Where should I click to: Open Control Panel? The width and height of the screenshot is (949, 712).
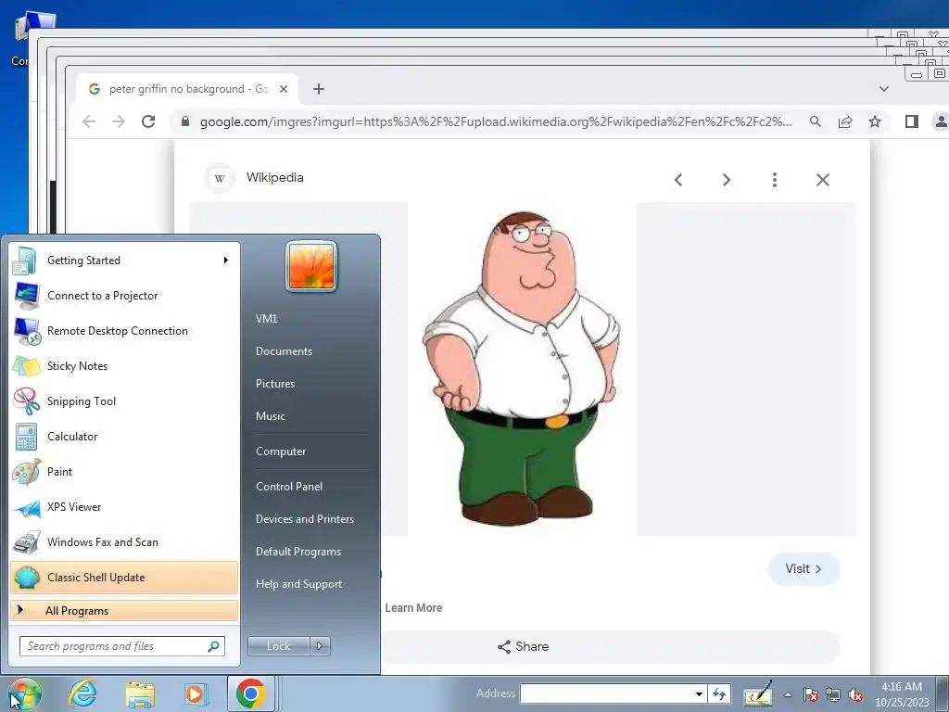[289, 487]
